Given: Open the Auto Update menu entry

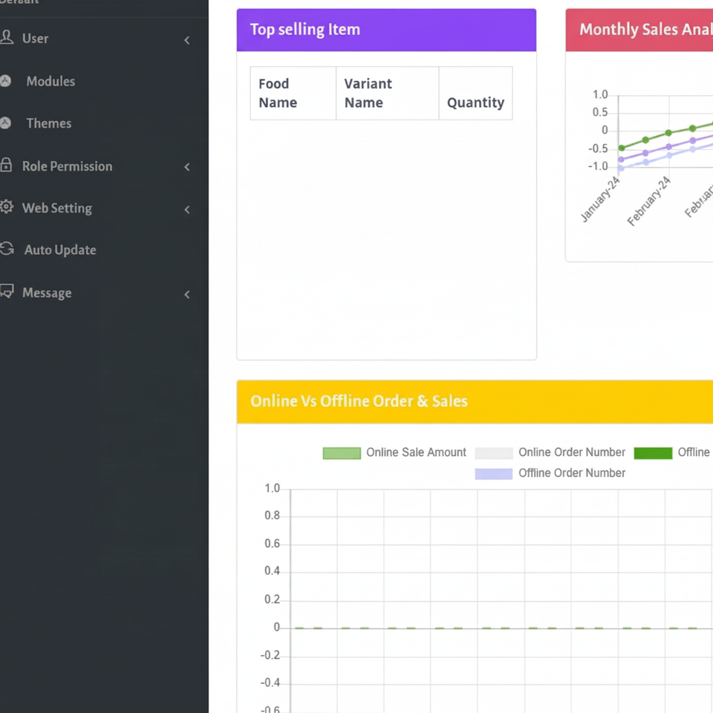Looking at the screenshot, I should tap(60, 250).
